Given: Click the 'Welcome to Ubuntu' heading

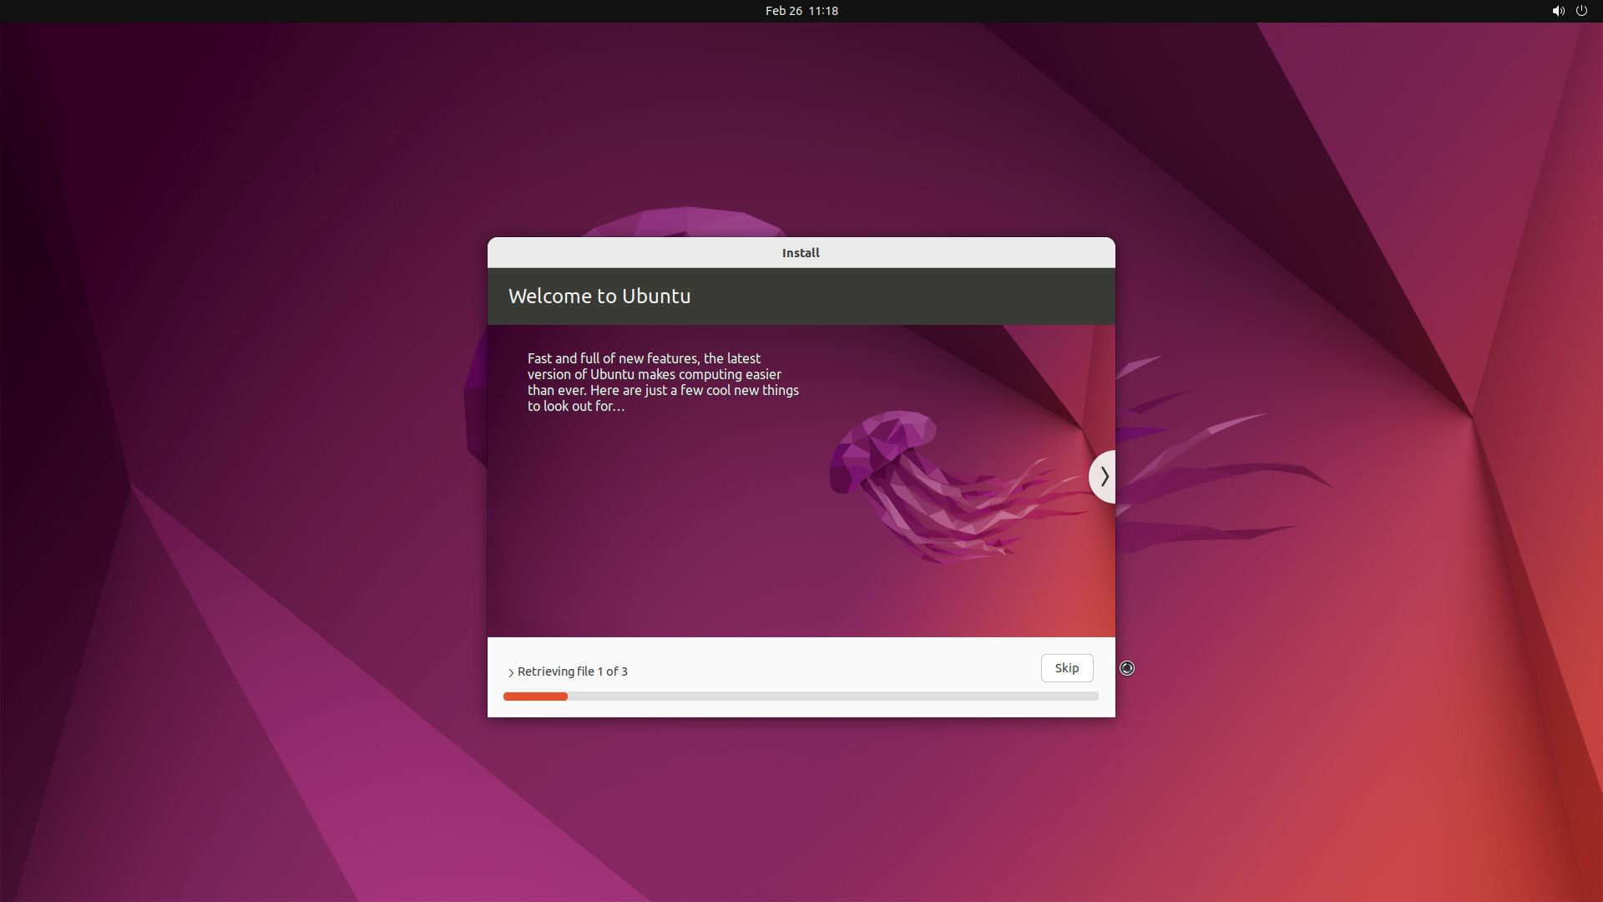Looking at the screenshot, I should (x=599, y=296).
